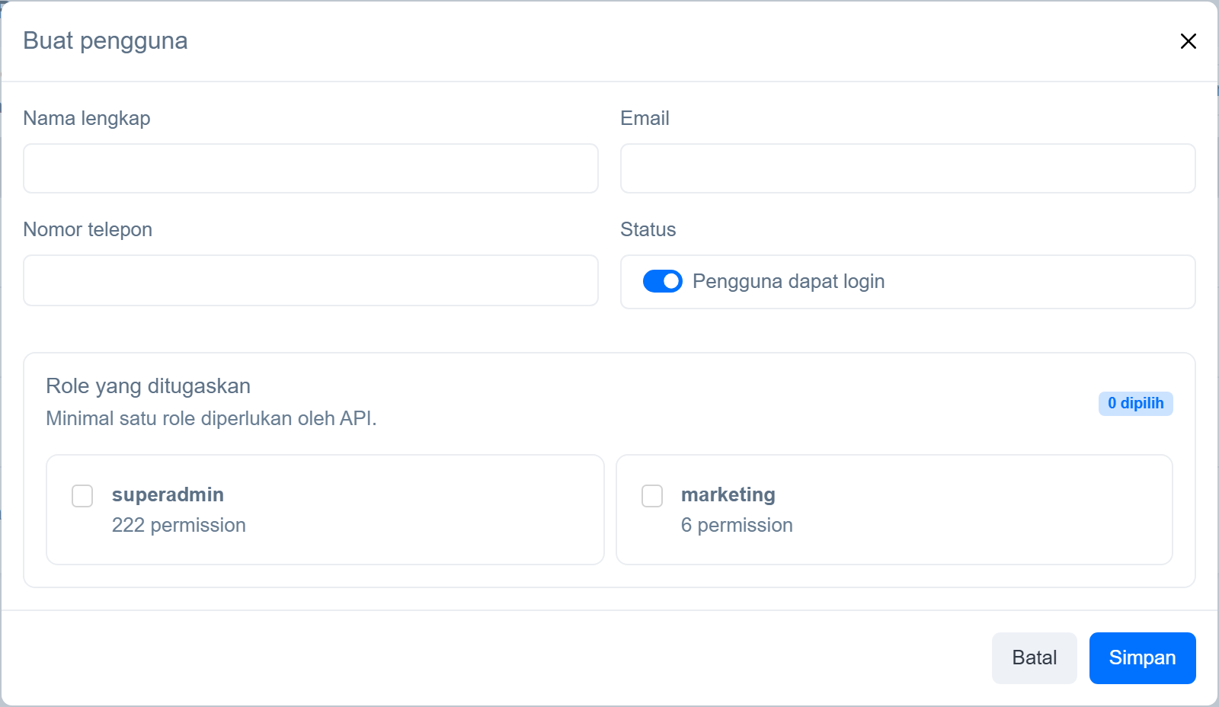Click the marketing role name text

[x=728, y=494]
